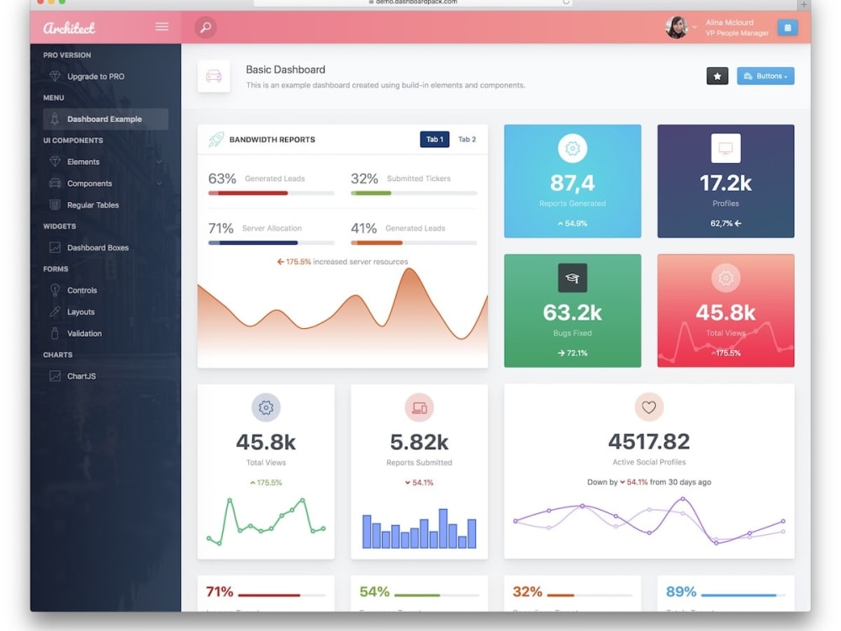The height and width of the screenshot is (631, 841).
Task: Click the dark star favorite button
Action: click(x=717, y=77)
